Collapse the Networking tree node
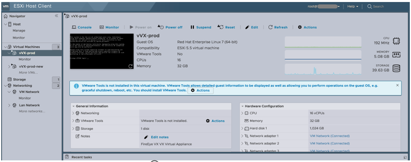The height and width of the screenshot is (162, 411). click(6, 86)
